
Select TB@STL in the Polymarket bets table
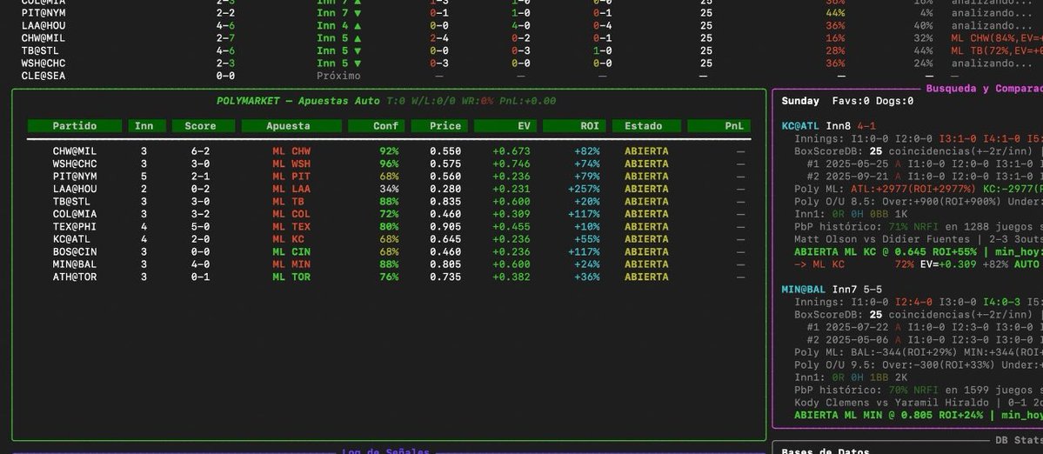pyautogui.click(x=72, y=202)
